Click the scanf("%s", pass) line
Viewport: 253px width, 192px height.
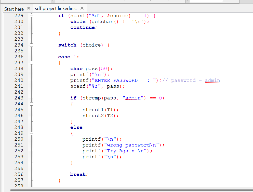point(98,86)
